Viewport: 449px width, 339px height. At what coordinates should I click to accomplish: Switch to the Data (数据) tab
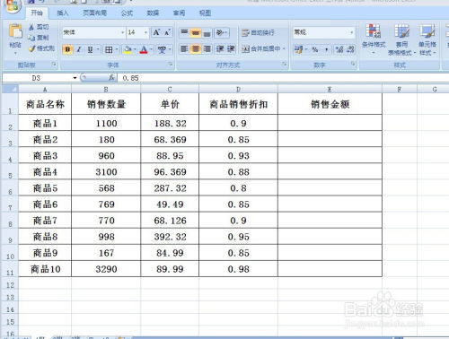[x=153, y=13]
